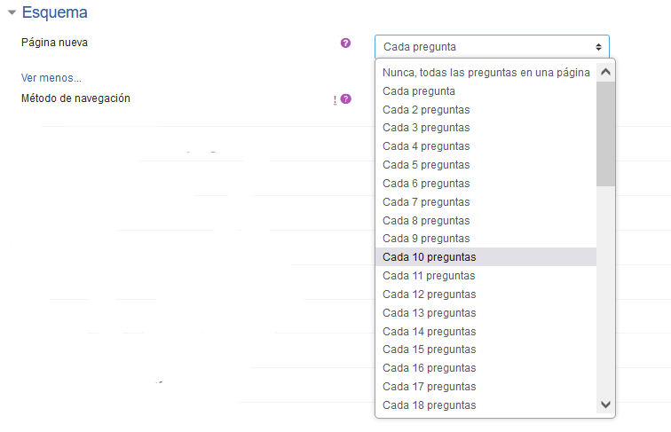Select Cada 7 preguntas
This screenshot has height=432, width=671.
[x=485, y=202]
